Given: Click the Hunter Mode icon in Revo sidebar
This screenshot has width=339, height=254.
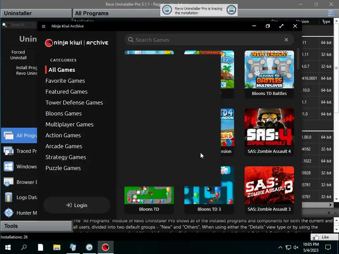Looking at the screenshot, I should (x=9, y=213).
